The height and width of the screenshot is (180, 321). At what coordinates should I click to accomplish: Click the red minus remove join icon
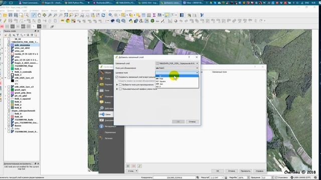[134, 166]
